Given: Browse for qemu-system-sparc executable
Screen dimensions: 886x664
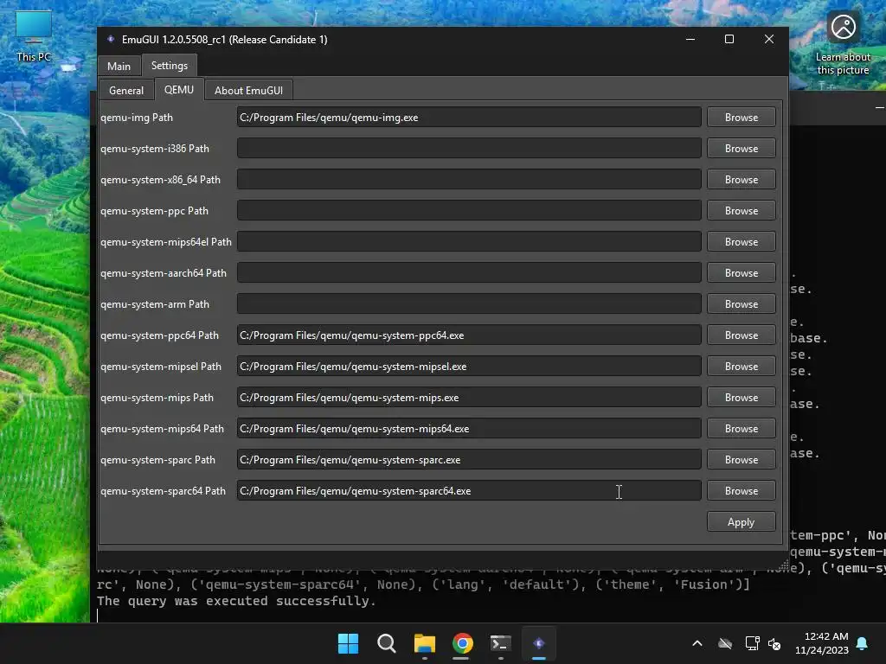Looking at the screenshot, I should [x=742, y=460].
